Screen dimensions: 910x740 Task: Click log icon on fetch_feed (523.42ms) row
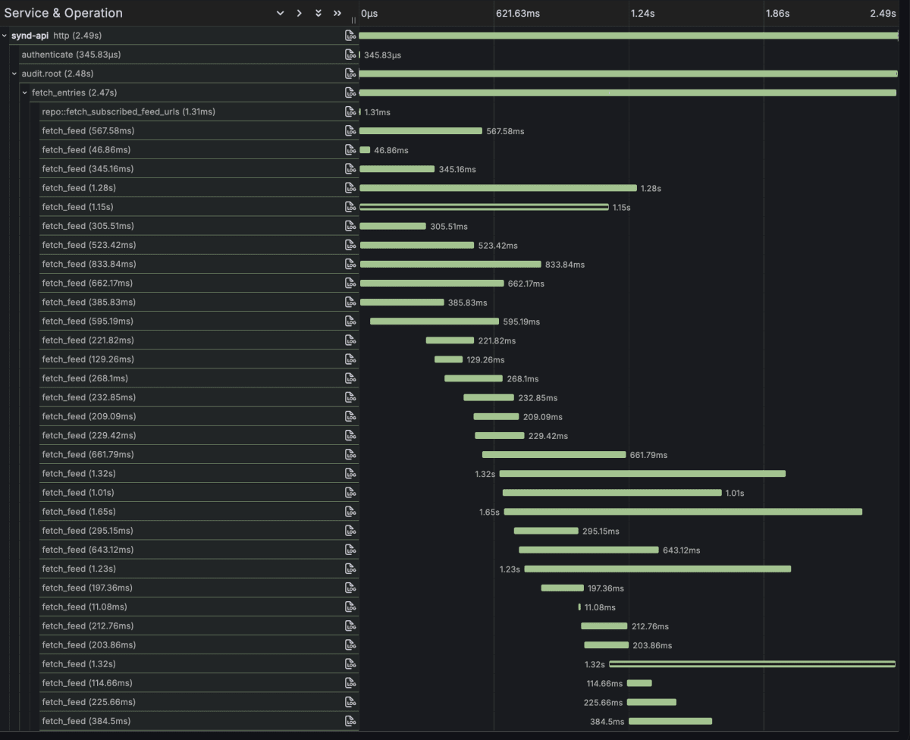[350, 245]
